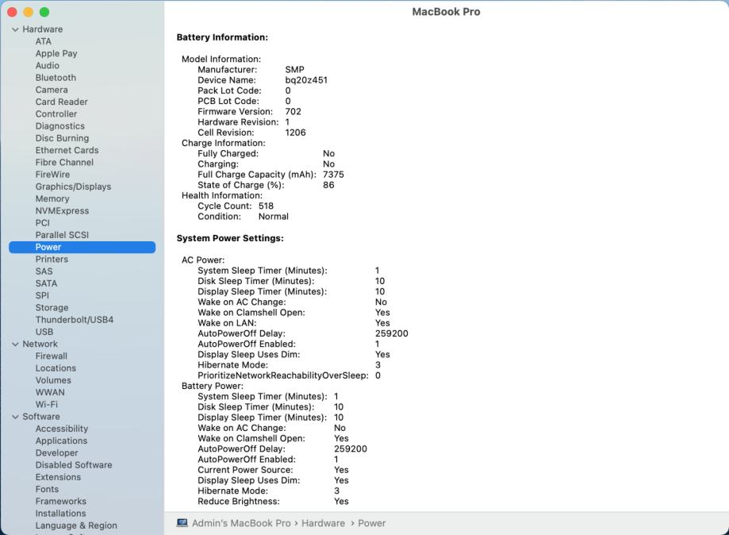Open Installations under Software

60,513
